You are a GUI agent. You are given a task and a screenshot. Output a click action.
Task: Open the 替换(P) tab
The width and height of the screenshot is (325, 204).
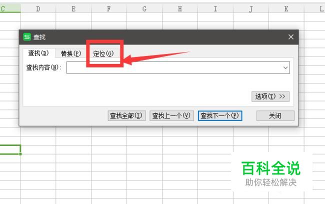coord(71,53)
